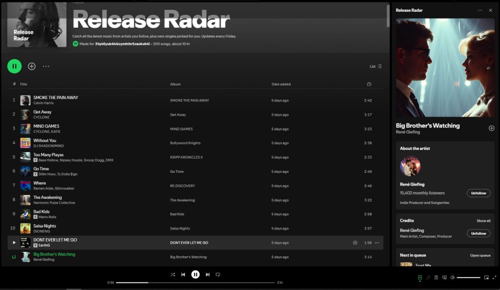
Task: Play the DONT EVER LET ME GO track
Action: pyautogui.click(x=14, y=243)
